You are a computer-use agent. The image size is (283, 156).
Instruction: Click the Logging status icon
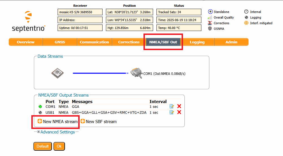click(246, 17)
